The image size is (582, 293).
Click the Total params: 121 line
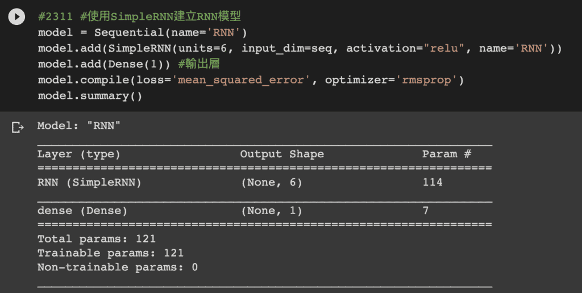97,239
